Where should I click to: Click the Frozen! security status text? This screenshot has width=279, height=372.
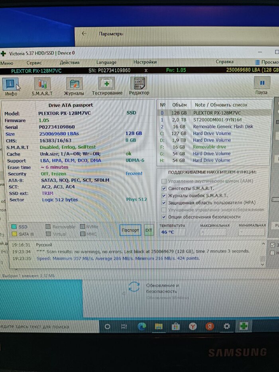(134, 173)
